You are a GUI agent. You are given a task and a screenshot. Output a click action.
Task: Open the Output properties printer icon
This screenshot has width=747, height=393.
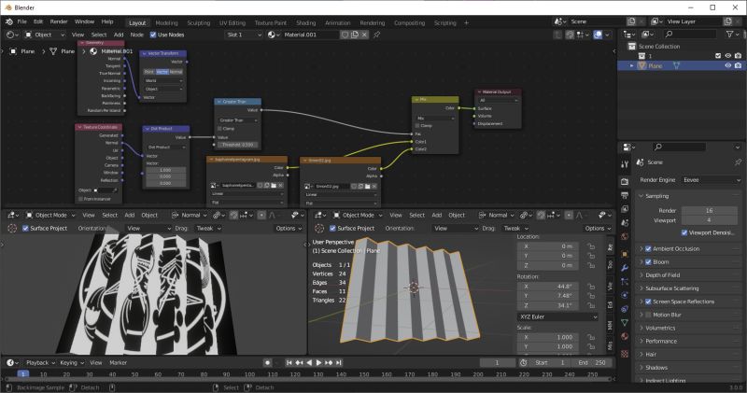coord(625,195)
